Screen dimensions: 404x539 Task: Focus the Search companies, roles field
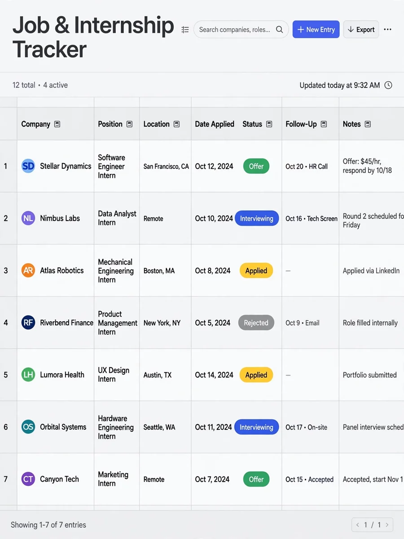pos(241,30)
